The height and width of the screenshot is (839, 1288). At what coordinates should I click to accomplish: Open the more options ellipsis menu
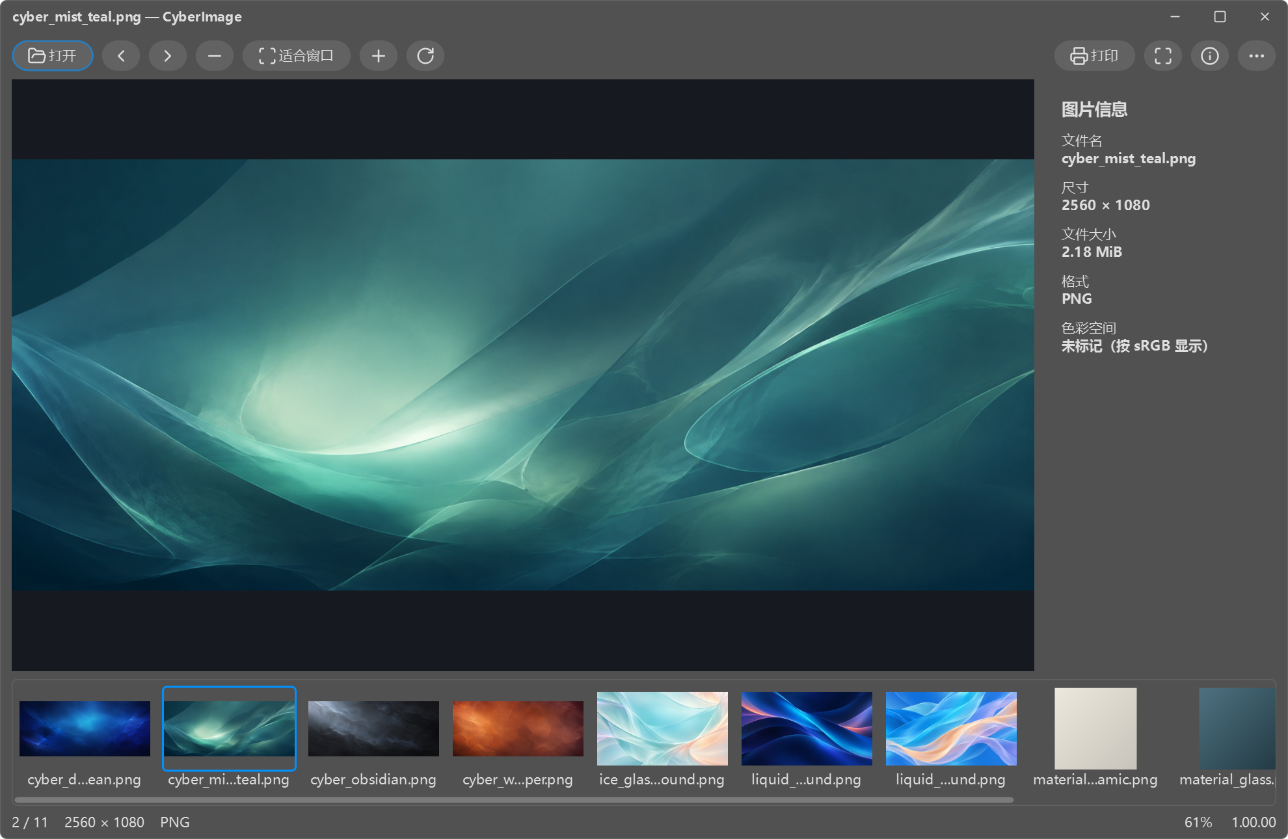1257,56
